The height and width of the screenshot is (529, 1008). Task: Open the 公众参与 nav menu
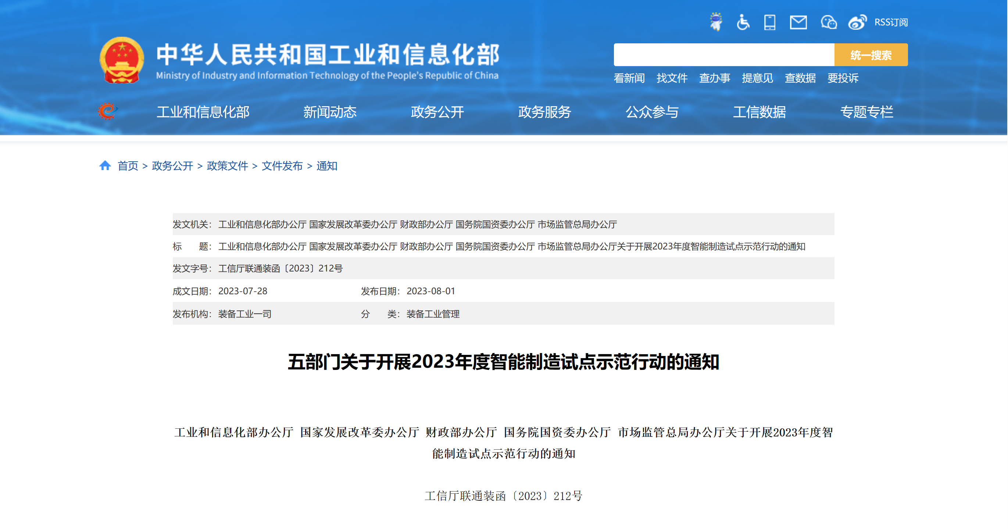pos(652,112)
